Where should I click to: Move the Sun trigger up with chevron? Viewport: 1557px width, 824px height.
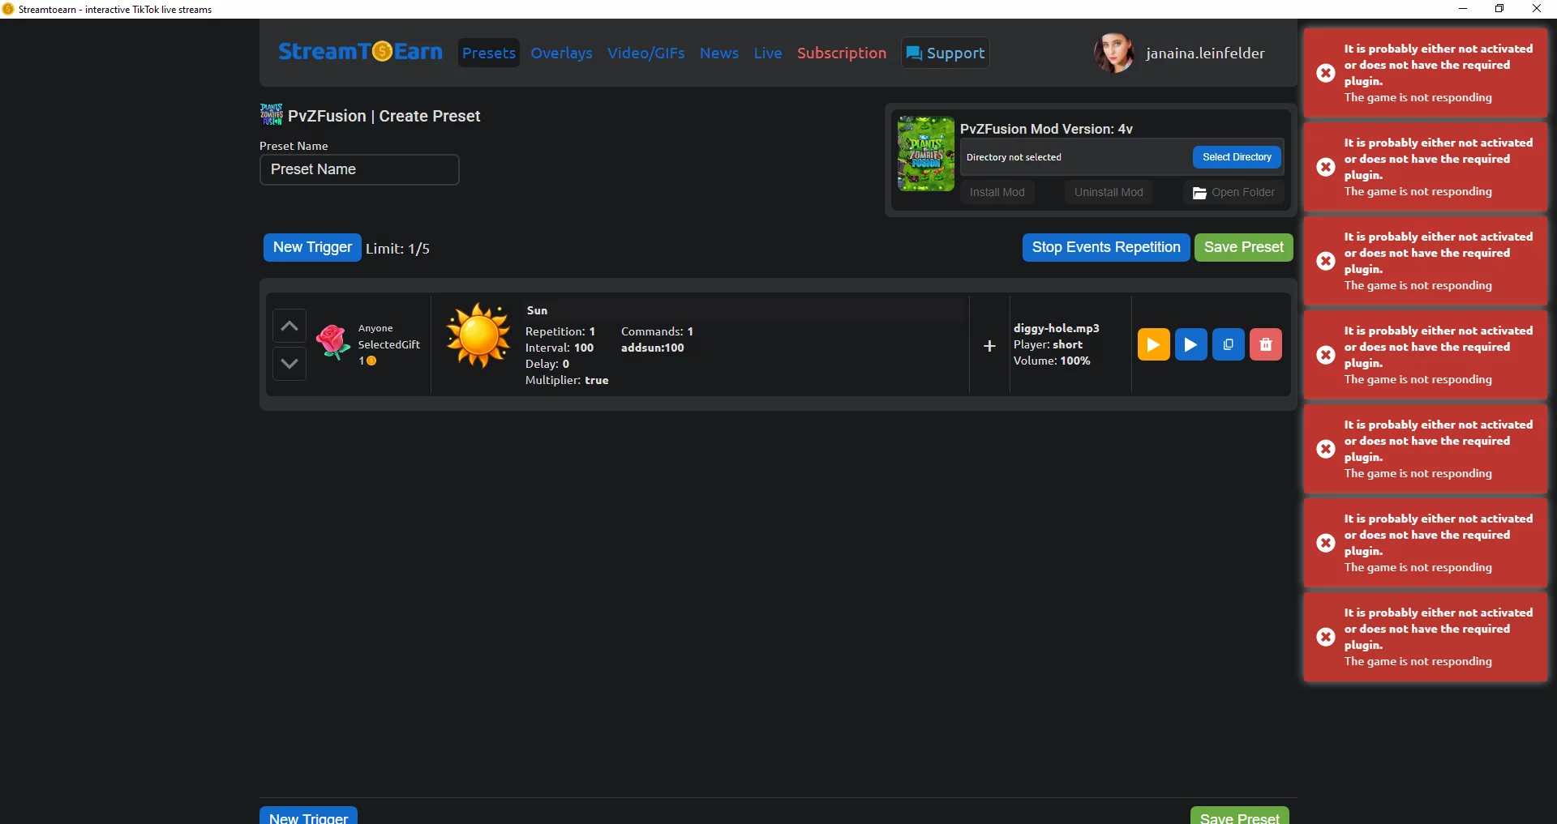[x=290, y=326]
